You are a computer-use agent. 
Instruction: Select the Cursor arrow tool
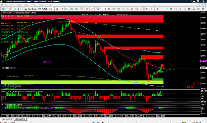tap(147, 9)
